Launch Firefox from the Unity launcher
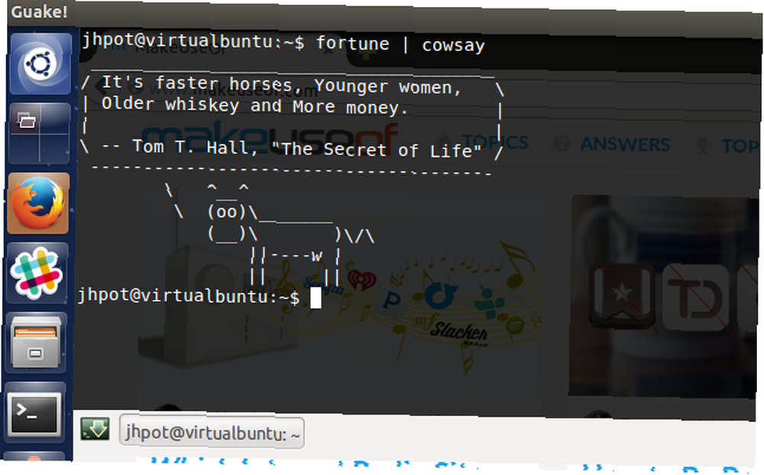 coord(39,203)
